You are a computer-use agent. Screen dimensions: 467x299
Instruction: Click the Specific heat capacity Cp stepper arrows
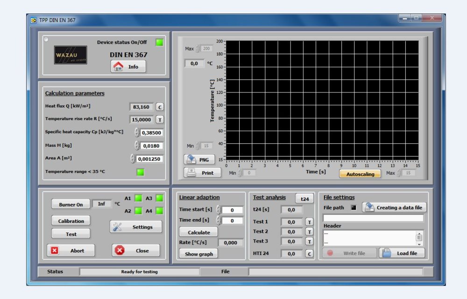pyautogui.click(x=137, y=133)
